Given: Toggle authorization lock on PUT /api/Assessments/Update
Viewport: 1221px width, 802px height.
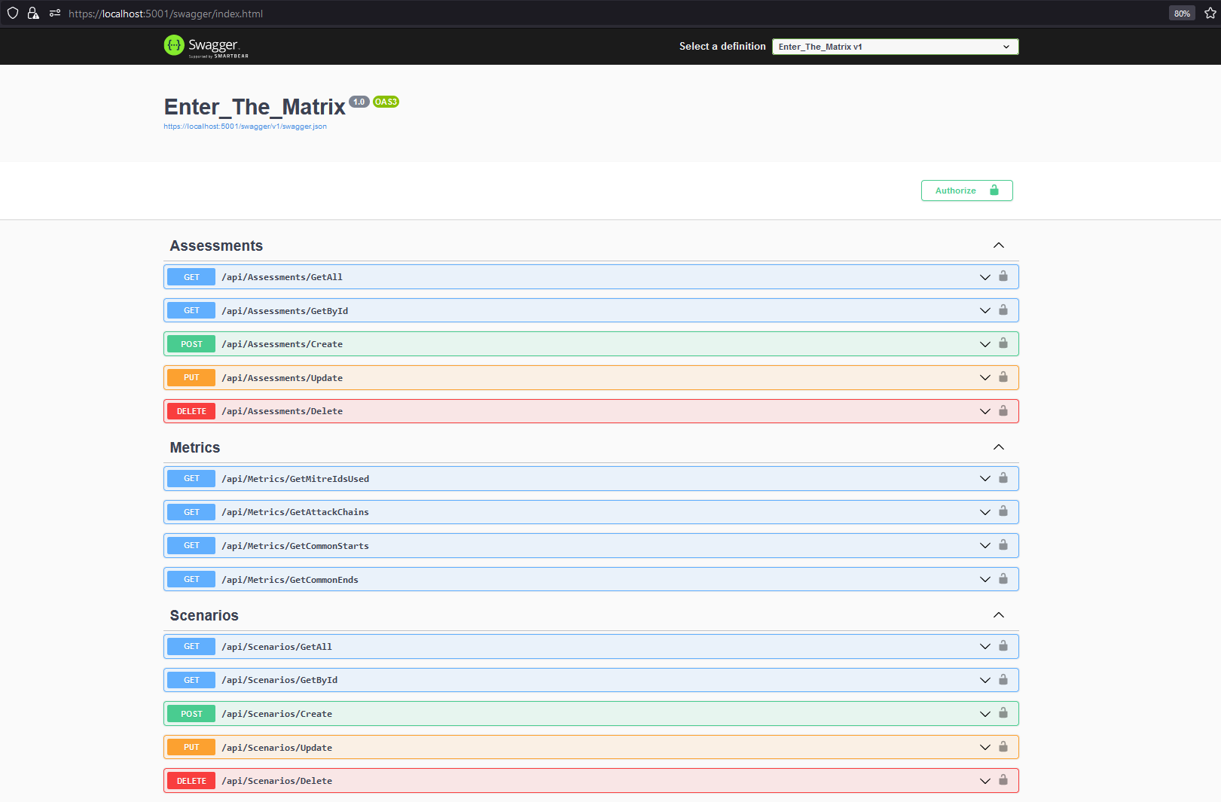Looking at the screenshot, I should (1003, 377).
